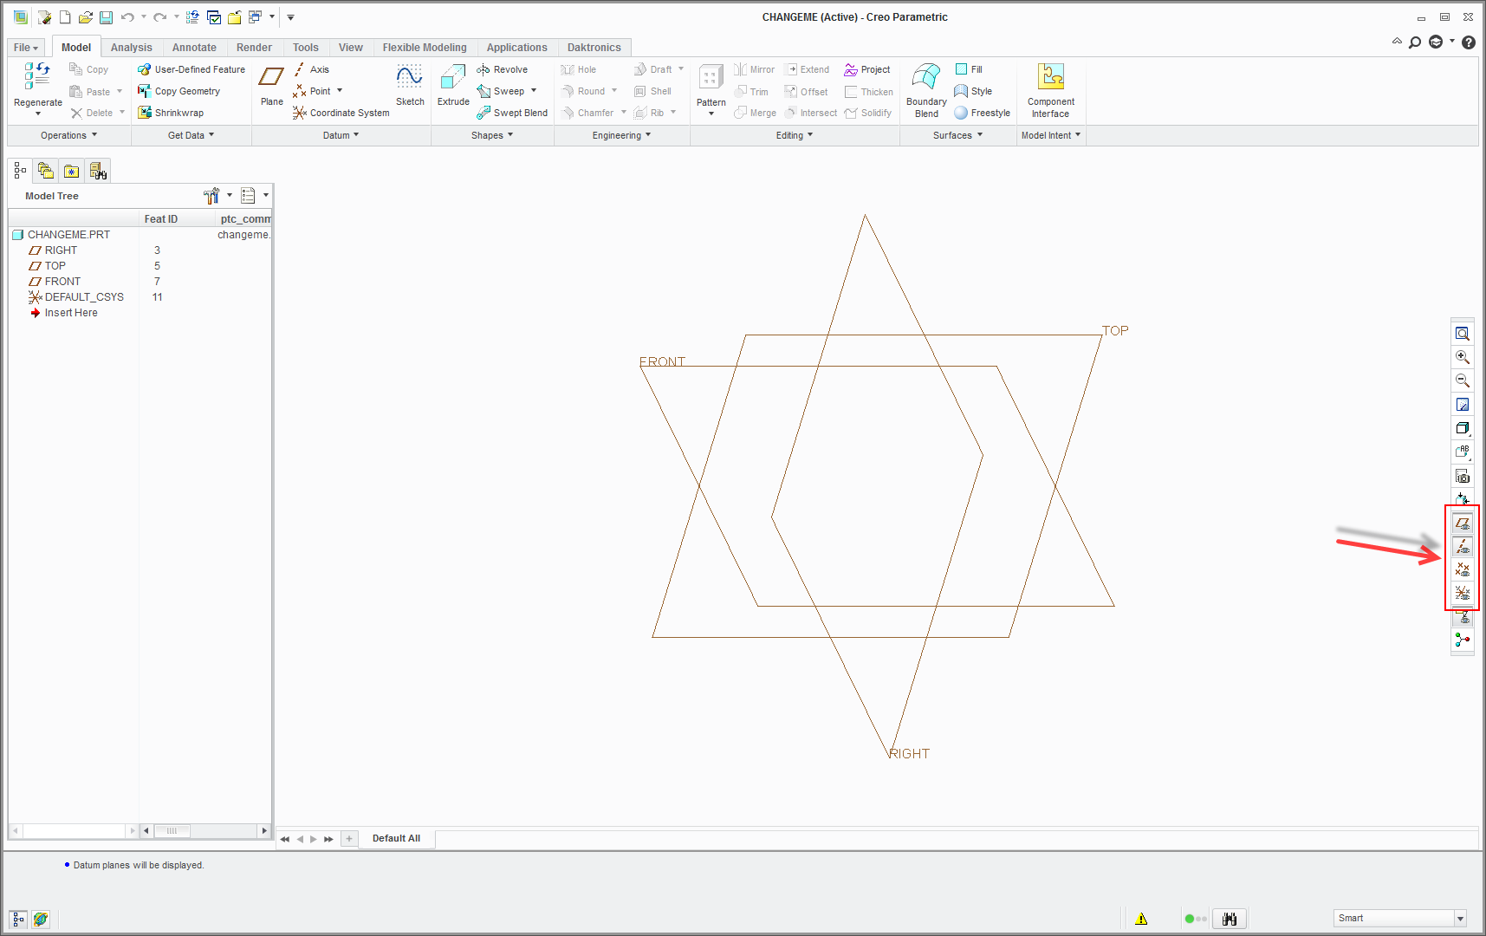Choose the Swept Blend tool
The image size is (1486, 936).
tap(511, 113)
